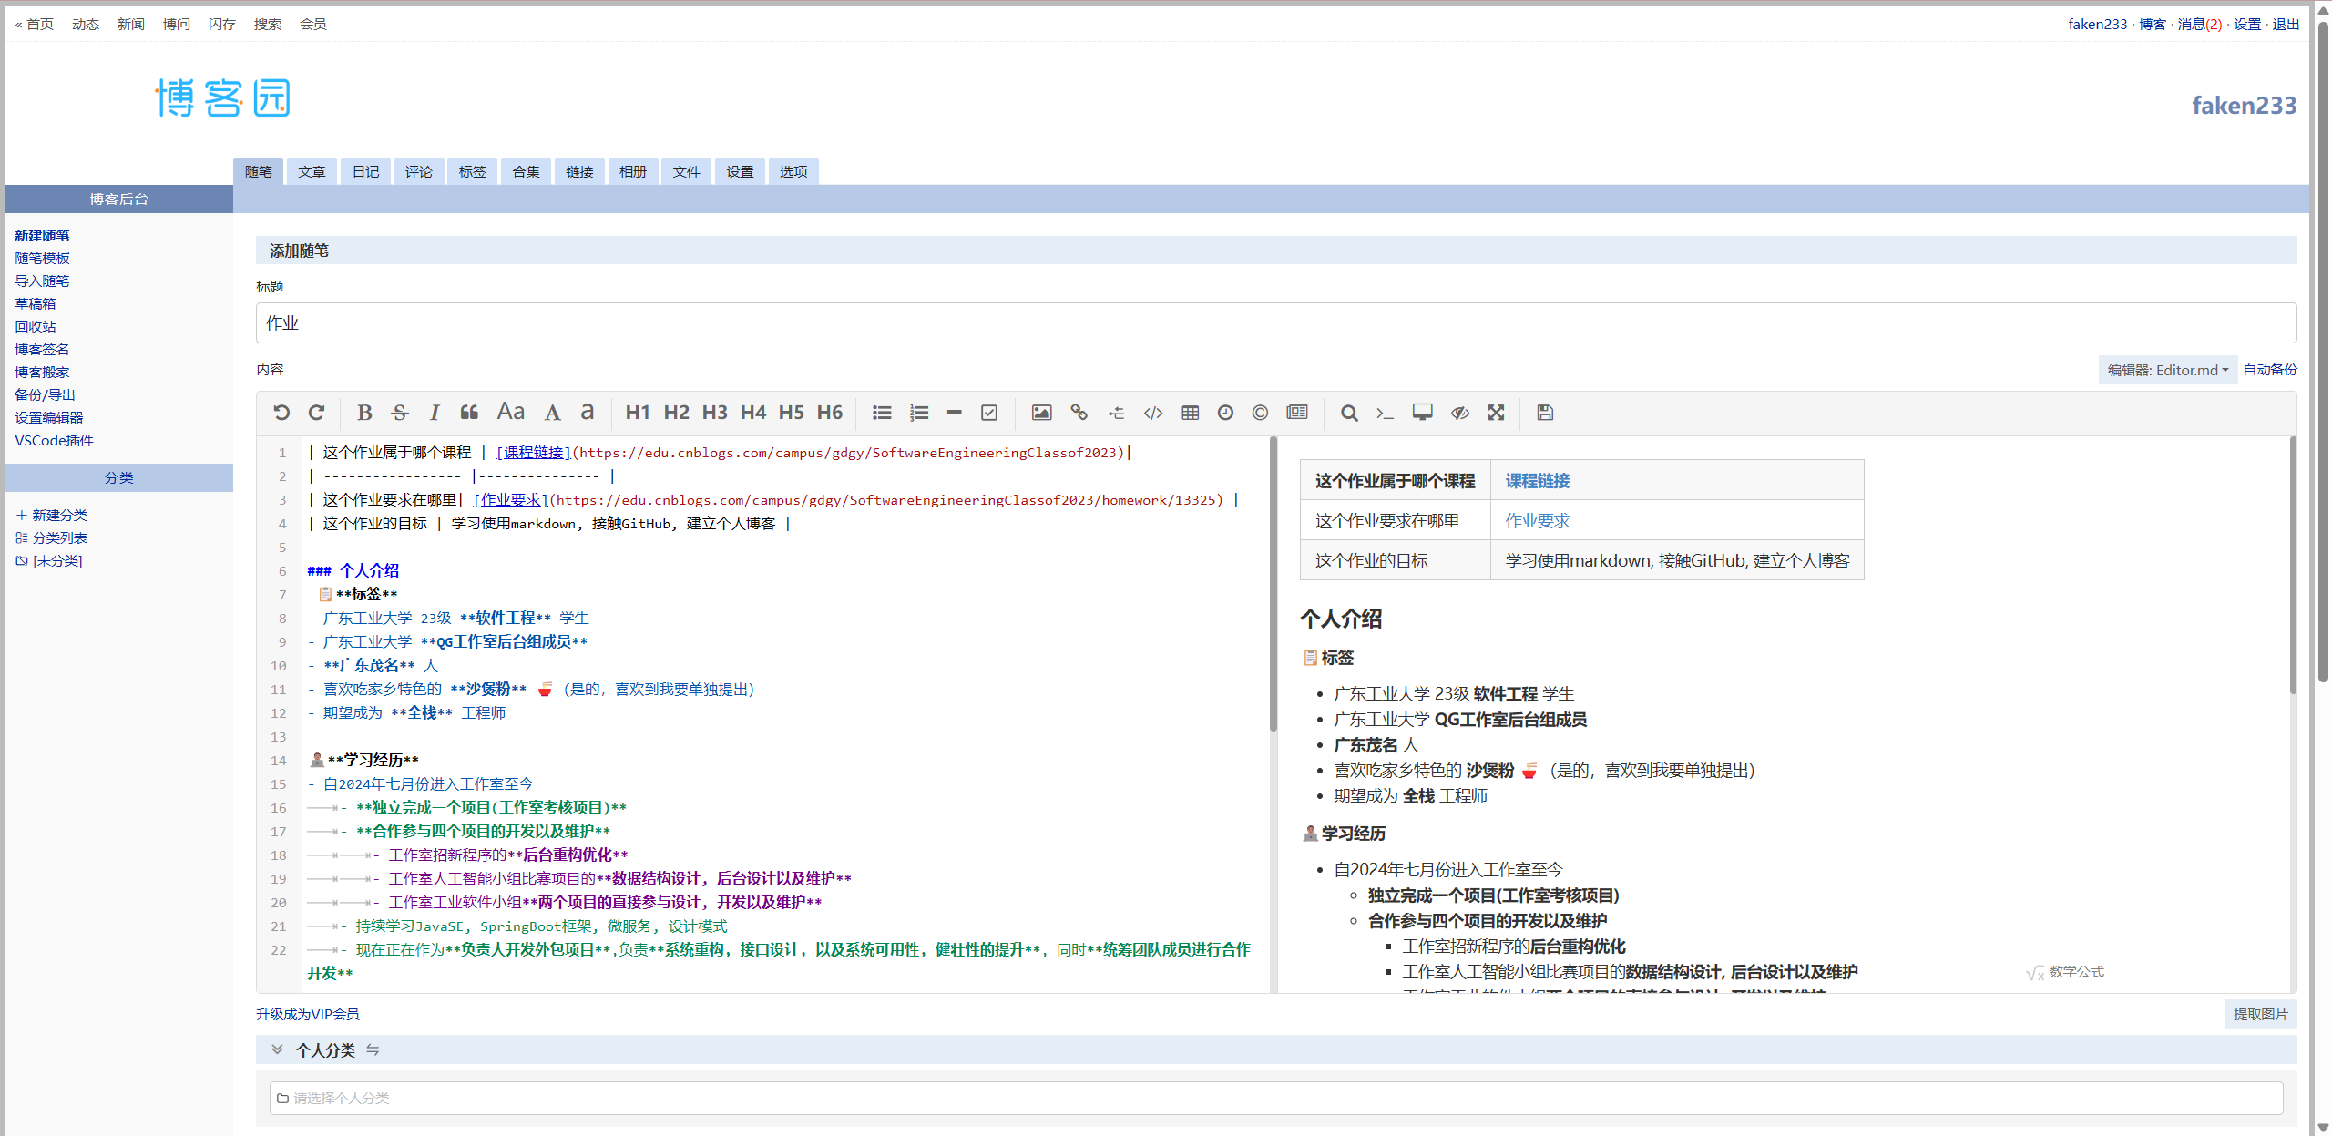Viewport: 2332px width, 1136px height.
Task: Insert a table via toolbar
Action: point(1190,413)
